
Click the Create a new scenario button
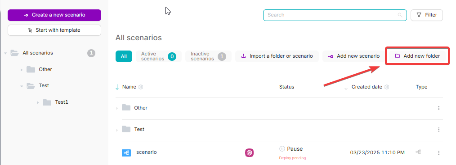54,15
